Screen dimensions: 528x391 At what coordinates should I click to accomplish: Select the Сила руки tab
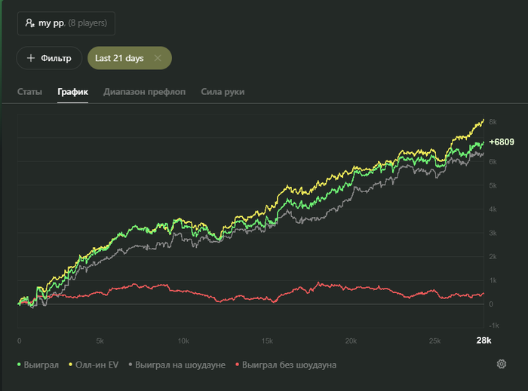click(223, 92)
